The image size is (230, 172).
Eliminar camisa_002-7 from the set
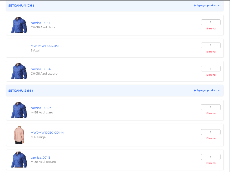[211, 113]
